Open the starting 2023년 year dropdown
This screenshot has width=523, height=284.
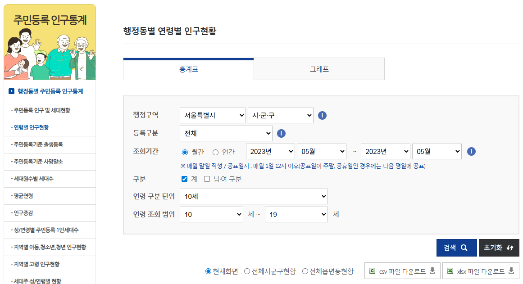point(270,152)
